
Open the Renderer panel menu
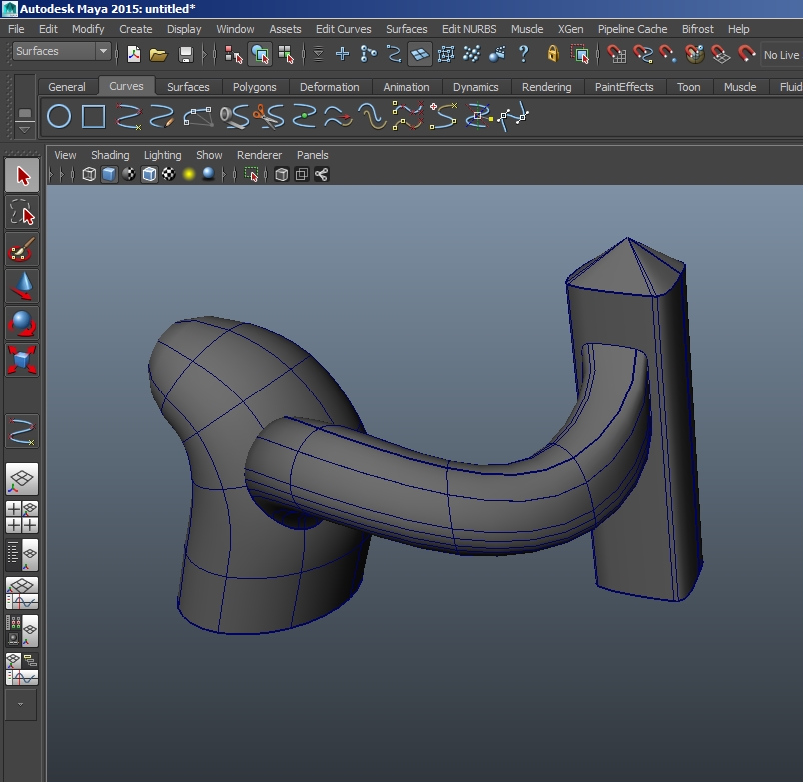[259, 155]
